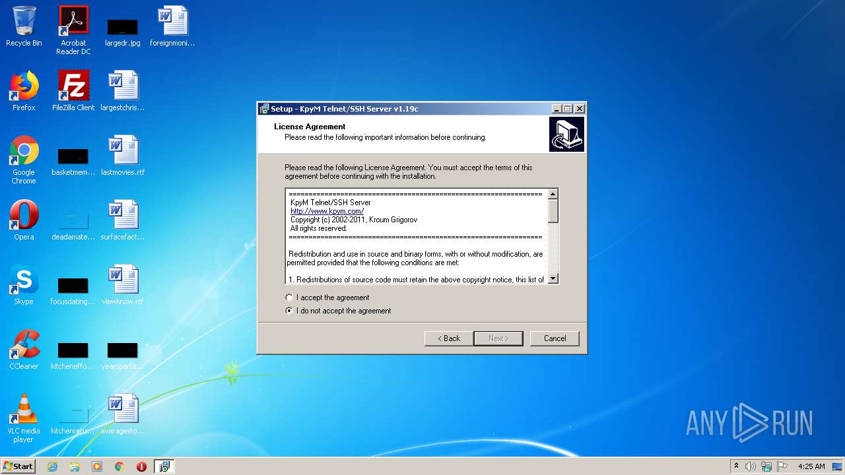Click the 'Copyright (c) 2002-2011, Kroum Grigorov' line
The image size is (845, 475).
(354, 220)
